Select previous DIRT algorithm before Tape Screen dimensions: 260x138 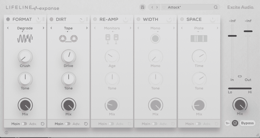pos(51,28)
